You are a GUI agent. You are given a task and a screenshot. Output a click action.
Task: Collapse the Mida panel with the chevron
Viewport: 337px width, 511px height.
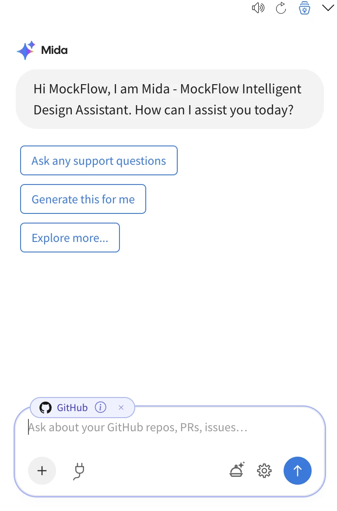pos(328,7)
